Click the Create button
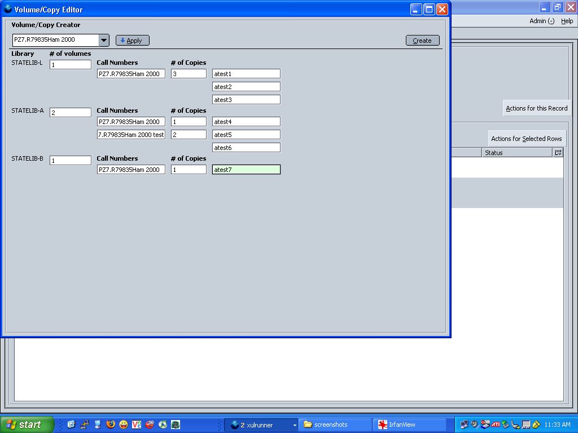The image size is (578, 433). [422, 41]
